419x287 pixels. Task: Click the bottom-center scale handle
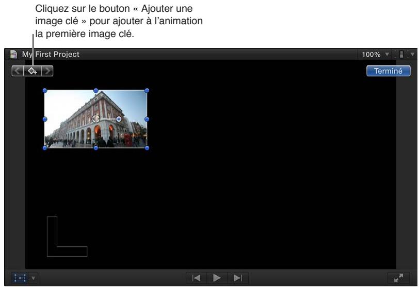point(96,148)
